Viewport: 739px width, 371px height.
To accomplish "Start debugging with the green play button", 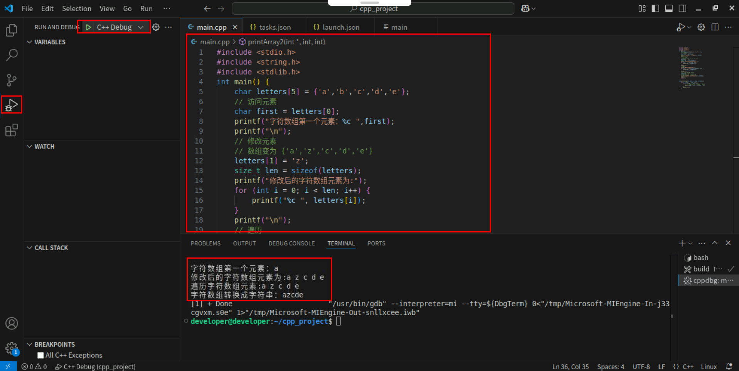I will click(88, 27).
